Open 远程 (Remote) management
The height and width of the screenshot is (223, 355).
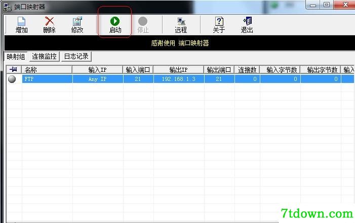tap(181, 25)
